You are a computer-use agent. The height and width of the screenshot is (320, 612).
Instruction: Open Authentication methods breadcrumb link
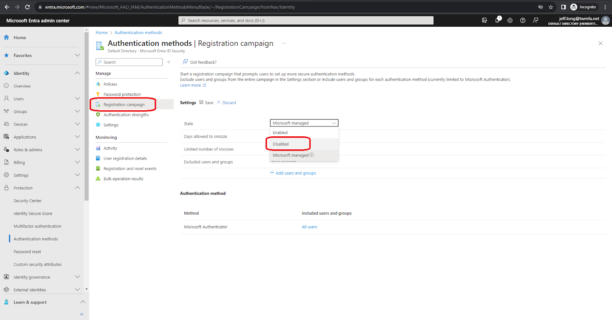[x=138, y=32]
